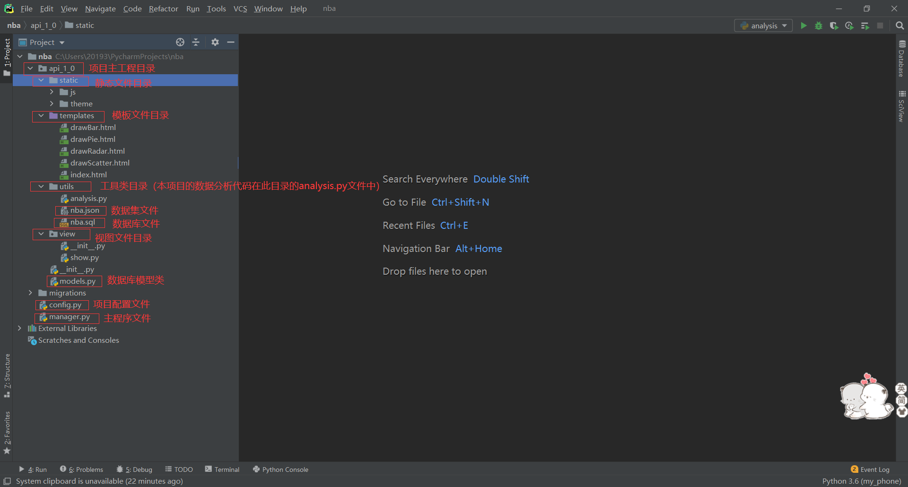Run the analysis configuration with green play button

tap(803, 26)
